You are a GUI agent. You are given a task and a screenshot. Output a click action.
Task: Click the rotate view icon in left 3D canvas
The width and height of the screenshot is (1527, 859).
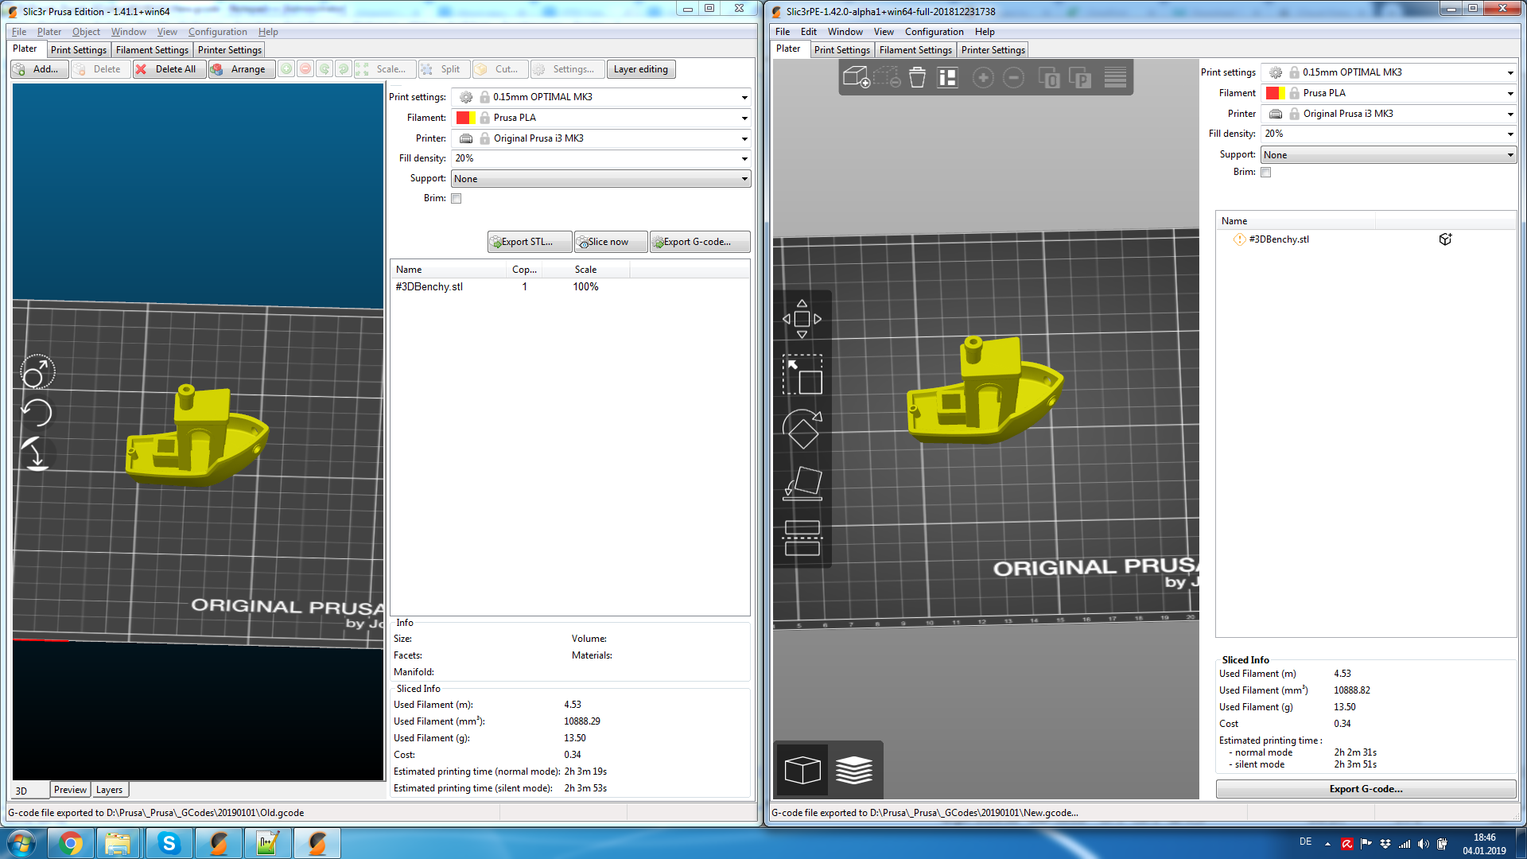37,371
